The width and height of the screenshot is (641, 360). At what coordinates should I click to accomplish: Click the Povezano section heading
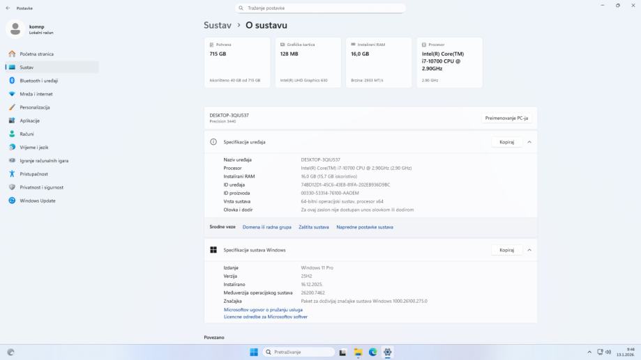(x=214, y=338)
